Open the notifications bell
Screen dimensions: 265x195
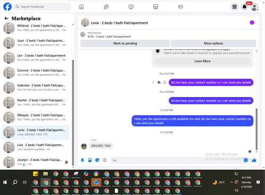click(244, 7)
